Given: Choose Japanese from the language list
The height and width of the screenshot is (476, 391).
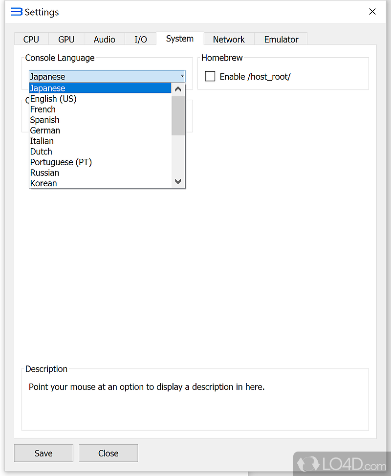Looking at the screenshot, I should pyautogui.click(x=100, y=88).
